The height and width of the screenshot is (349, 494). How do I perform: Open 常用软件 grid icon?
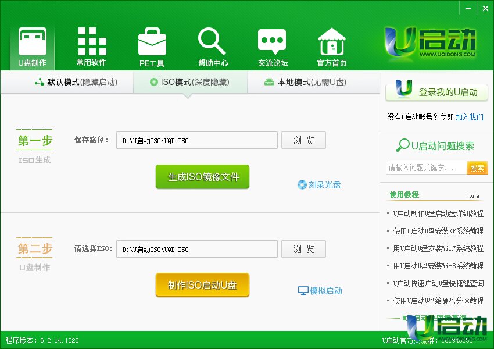[92, 47]
